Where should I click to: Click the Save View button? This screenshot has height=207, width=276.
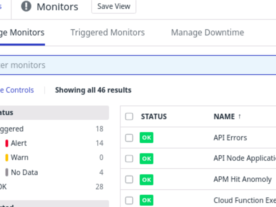[x=113, y=6]
